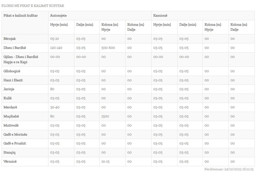Click the page title Fluksi në pikat
Image resolution: width=257 pixels, height=174 pixels.
point(33,6)
